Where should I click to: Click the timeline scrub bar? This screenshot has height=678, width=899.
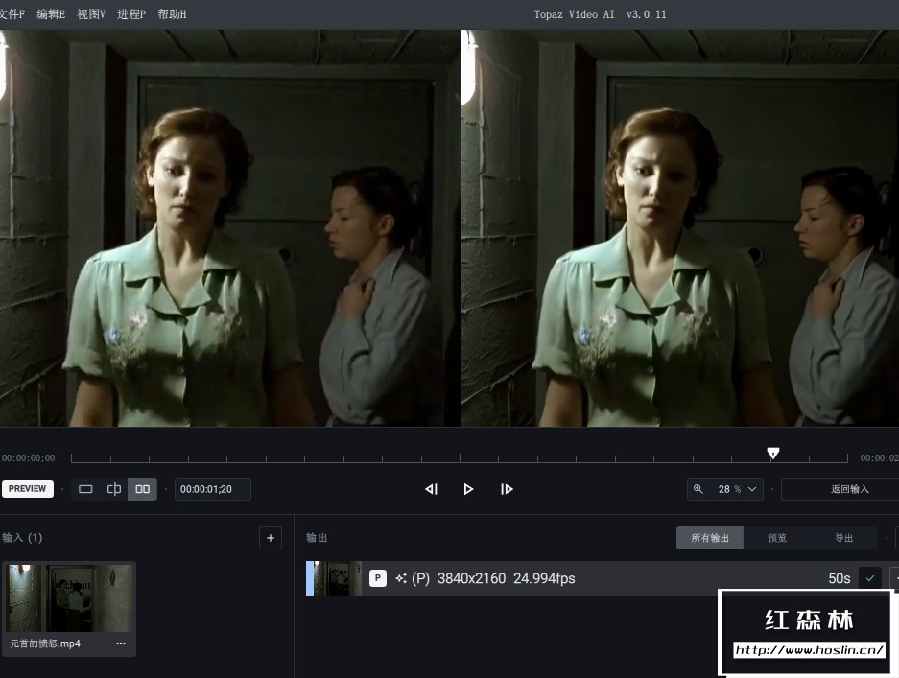click(x=460, y=458)
